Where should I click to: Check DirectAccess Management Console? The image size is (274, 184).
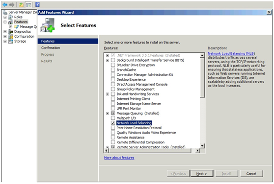[x=113, y=85]
